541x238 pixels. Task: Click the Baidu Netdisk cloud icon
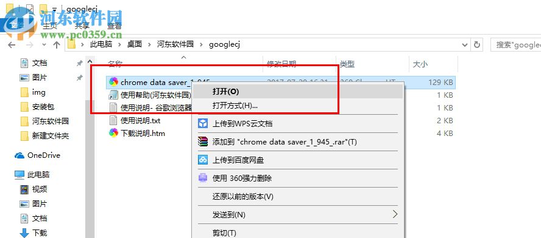[203, 160]
